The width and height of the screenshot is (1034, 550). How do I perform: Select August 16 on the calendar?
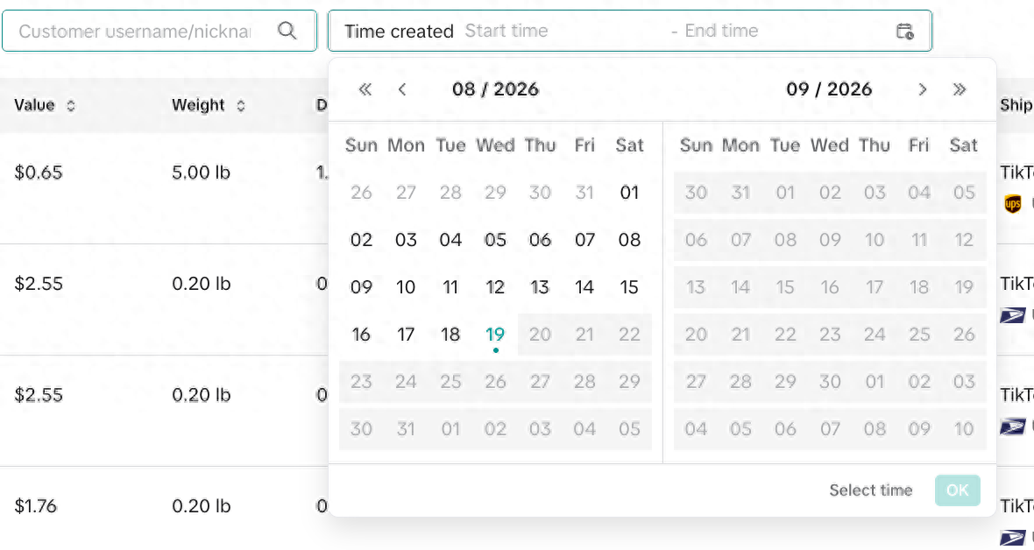361,335
